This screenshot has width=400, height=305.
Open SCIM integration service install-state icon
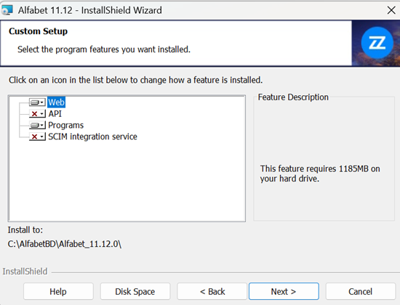(x=37, y=137)
